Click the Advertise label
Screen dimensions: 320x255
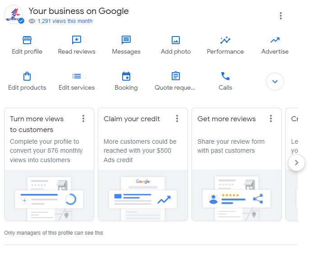tap(275, 51)
